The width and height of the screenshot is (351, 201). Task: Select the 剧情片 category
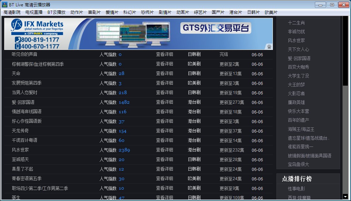click(165, 12)
